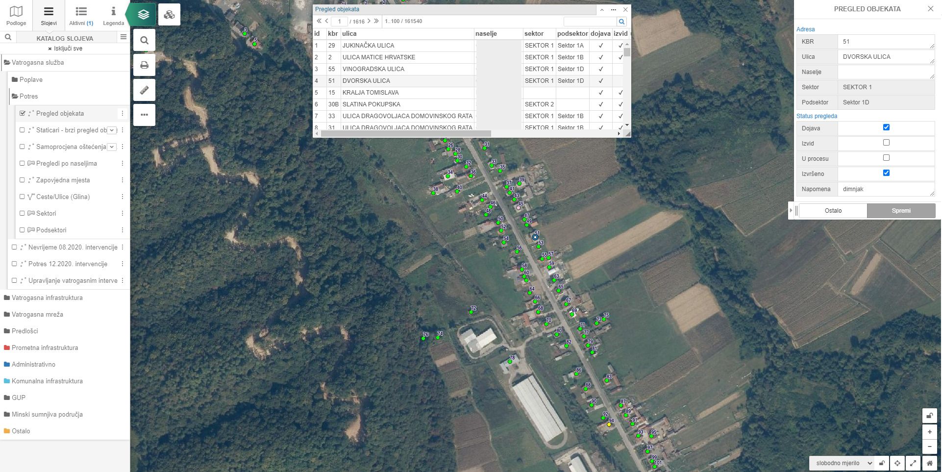Open the slobodno mjerilo scale dropdown
942x472 pixels.
pyautogui.click(x=842, y=463)
